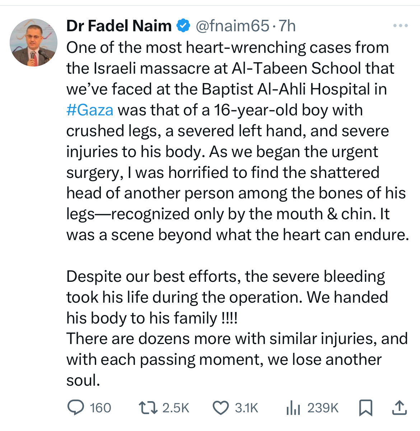Open the three-dot more options menu
The height and width of the screenshot is (431, 420).
[x=400, y=26]
